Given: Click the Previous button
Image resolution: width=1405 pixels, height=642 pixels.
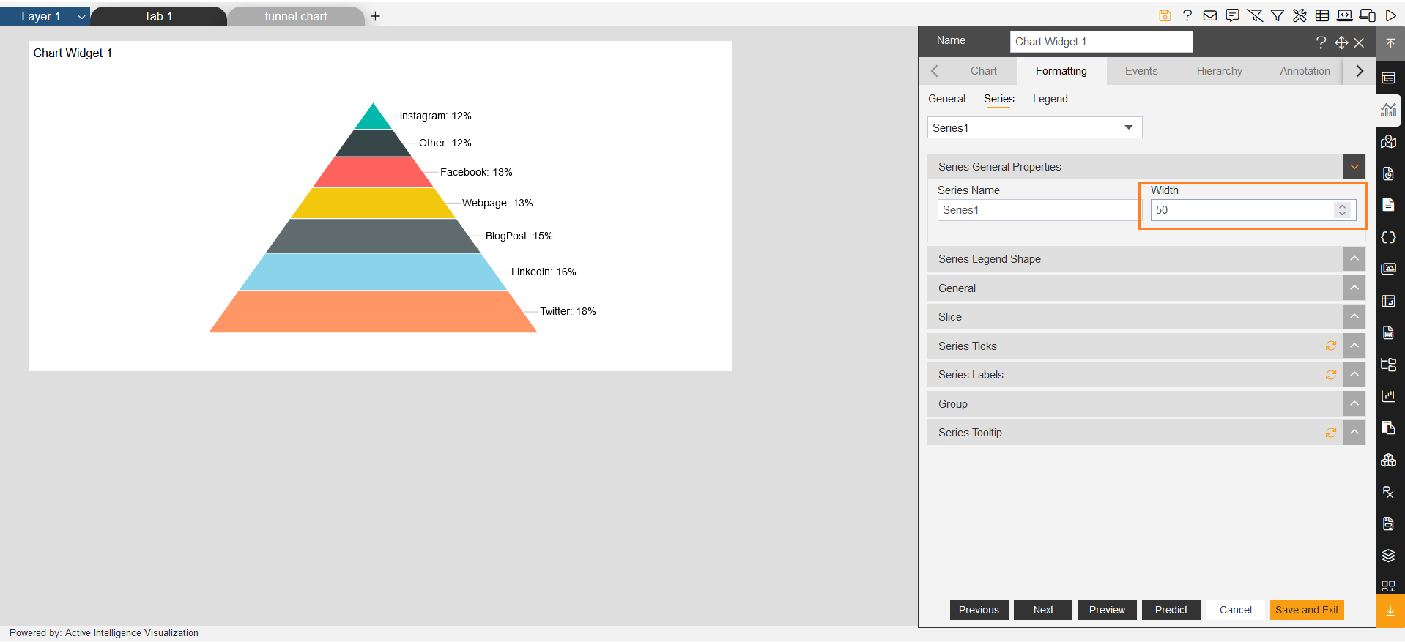Looking at the screenshot, I should coord(979,610).
